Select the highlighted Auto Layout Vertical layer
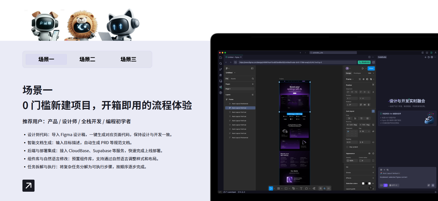The width and height of the screenshot is (438, 201). pos(240,108)
